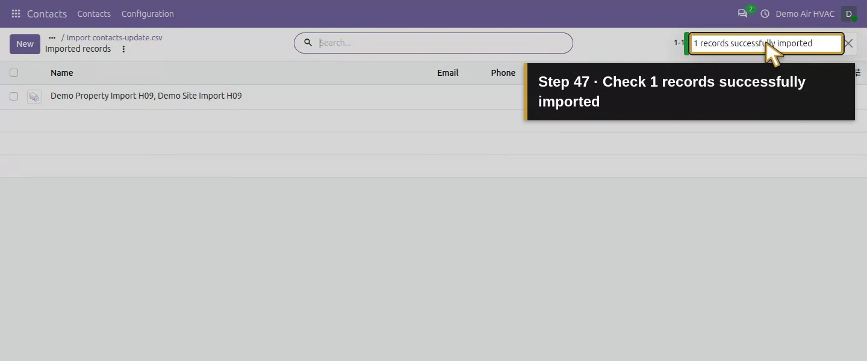This screenshot has height=361, width=867.
Task: Open the activities clock icon
Action: coord(765,14)
